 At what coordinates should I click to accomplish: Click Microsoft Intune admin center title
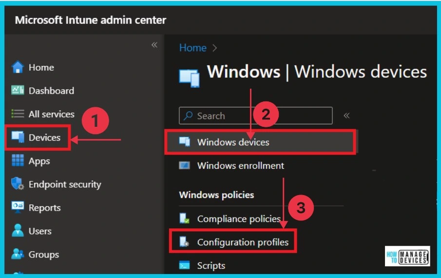[90, 20]
